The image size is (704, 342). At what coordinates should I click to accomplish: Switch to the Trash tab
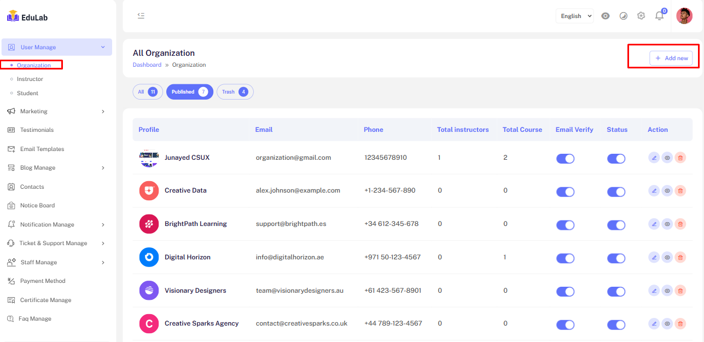pos(235,92)
